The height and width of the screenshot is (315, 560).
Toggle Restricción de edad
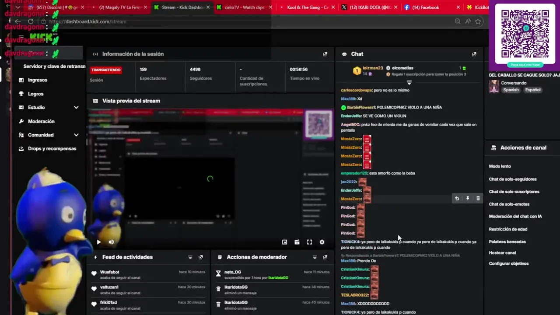(508, 229)
